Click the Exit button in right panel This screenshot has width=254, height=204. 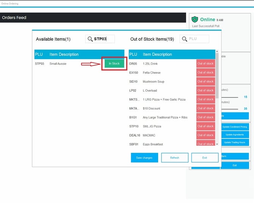[235, 165]
